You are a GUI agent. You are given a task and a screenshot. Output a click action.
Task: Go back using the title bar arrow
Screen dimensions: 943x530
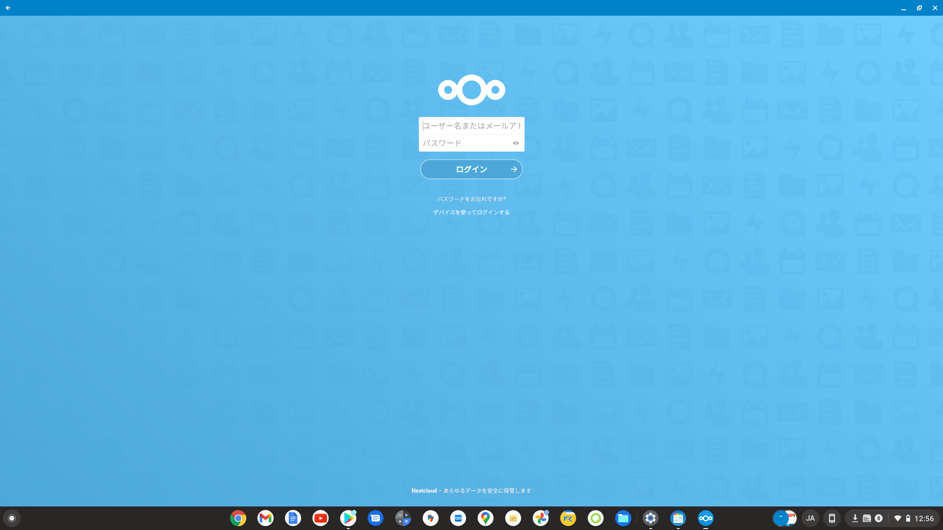pyautogui.click(x=8, y=8)
